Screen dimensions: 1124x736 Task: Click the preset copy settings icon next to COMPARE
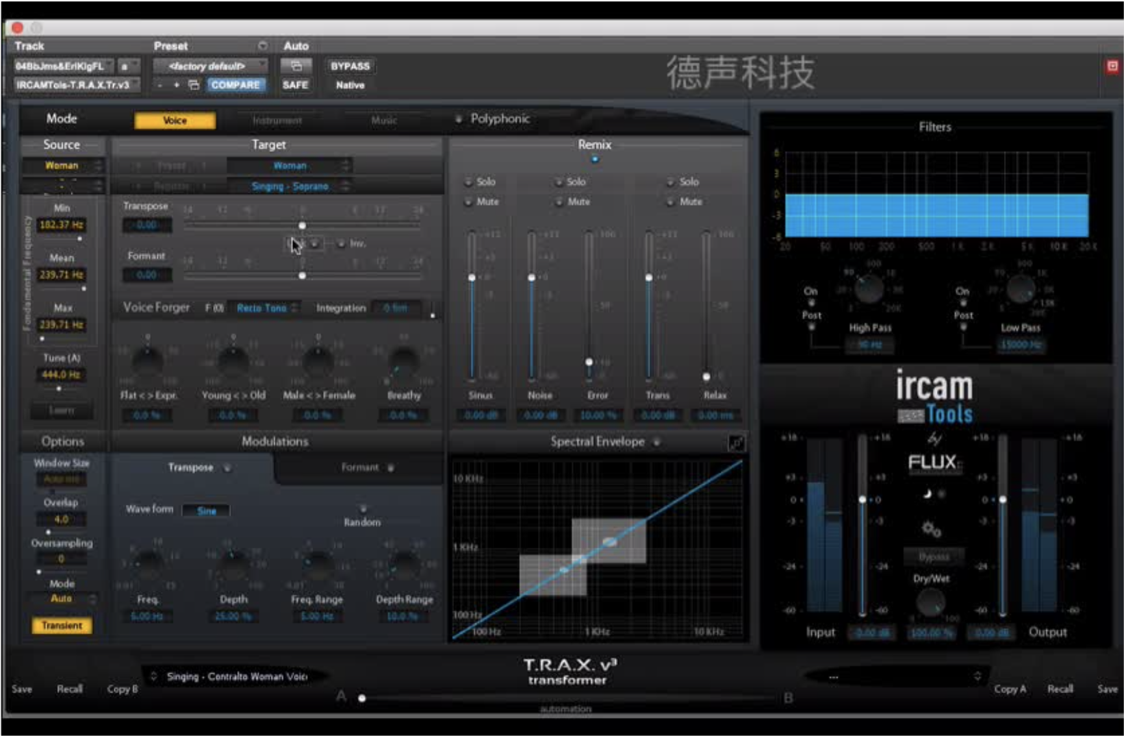(194, 85)
